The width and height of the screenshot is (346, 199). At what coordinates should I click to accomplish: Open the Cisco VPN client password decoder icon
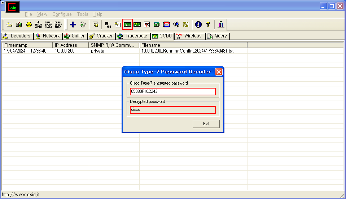(x=137, y=24)
